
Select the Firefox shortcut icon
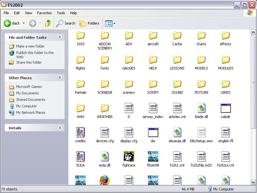pyautogui.click(x=104, y=180)
